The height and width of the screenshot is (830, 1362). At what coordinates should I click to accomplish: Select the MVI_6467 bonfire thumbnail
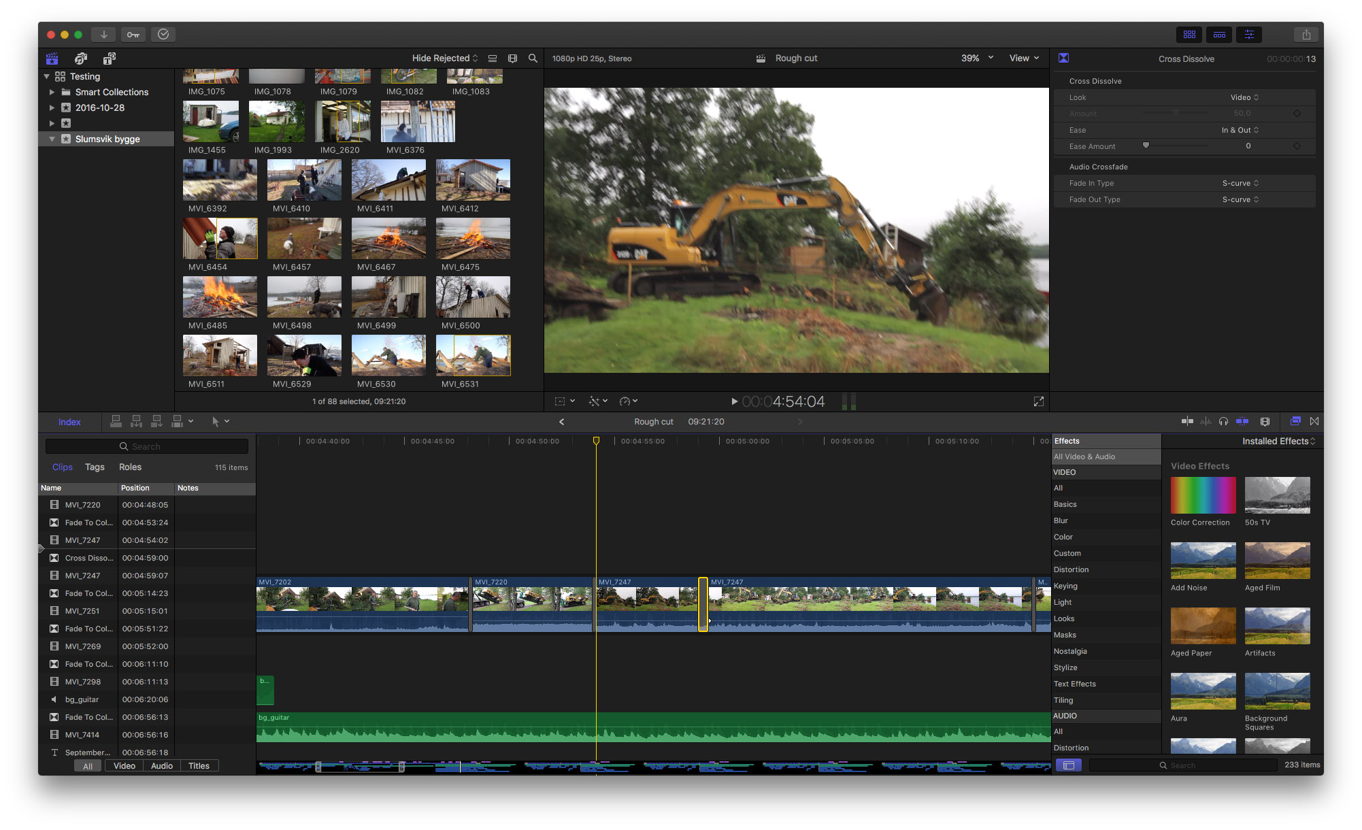click(x=388, y=238)
